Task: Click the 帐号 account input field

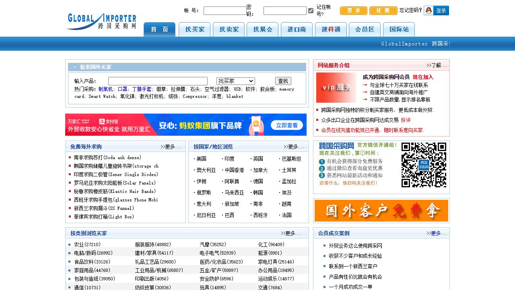Action: pyautogui.click(x=225, y=11)
